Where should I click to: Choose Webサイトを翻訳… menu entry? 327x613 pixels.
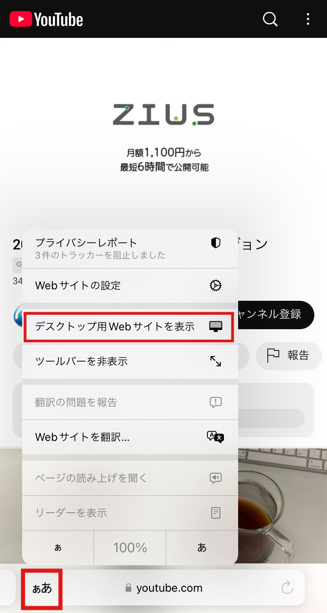tap(130, 437)
